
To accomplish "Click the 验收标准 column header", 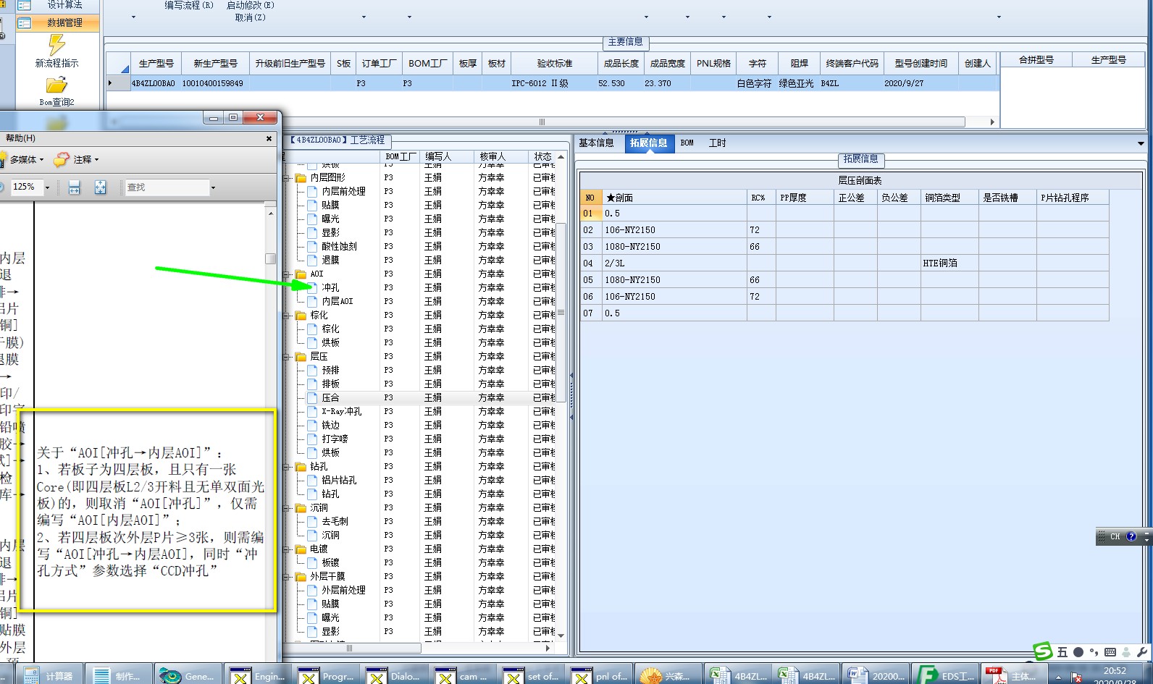I will (554, 63).
